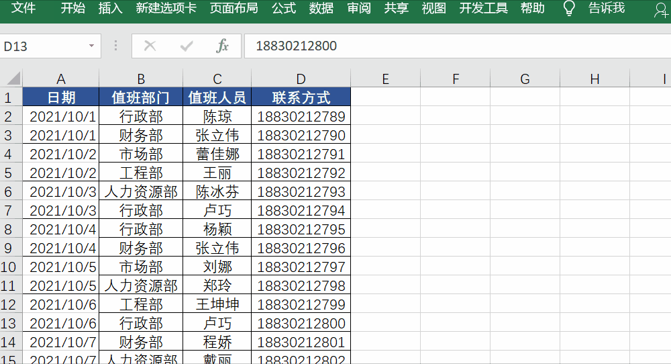This screenshot has width=671, height=364.
Task: Click the 值班部门 header cell
Action: [141, 97]
